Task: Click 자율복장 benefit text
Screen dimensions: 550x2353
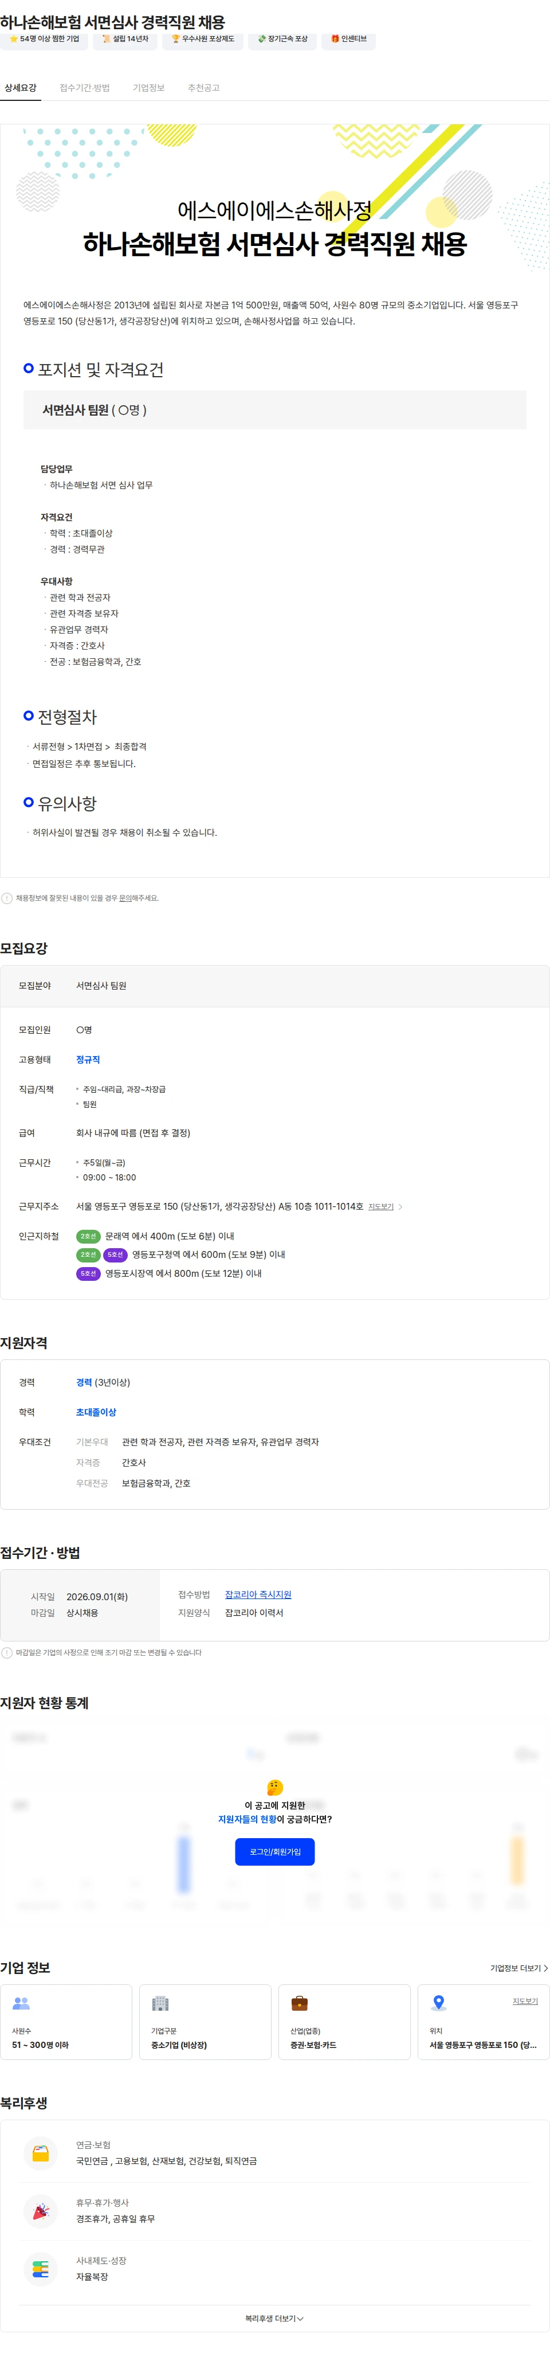Action: (92, 2276)
